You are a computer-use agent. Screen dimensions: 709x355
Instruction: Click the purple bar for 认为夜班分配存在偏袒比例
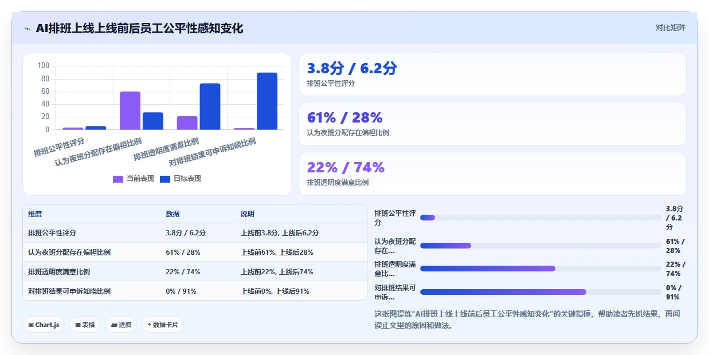click(130, 111)
